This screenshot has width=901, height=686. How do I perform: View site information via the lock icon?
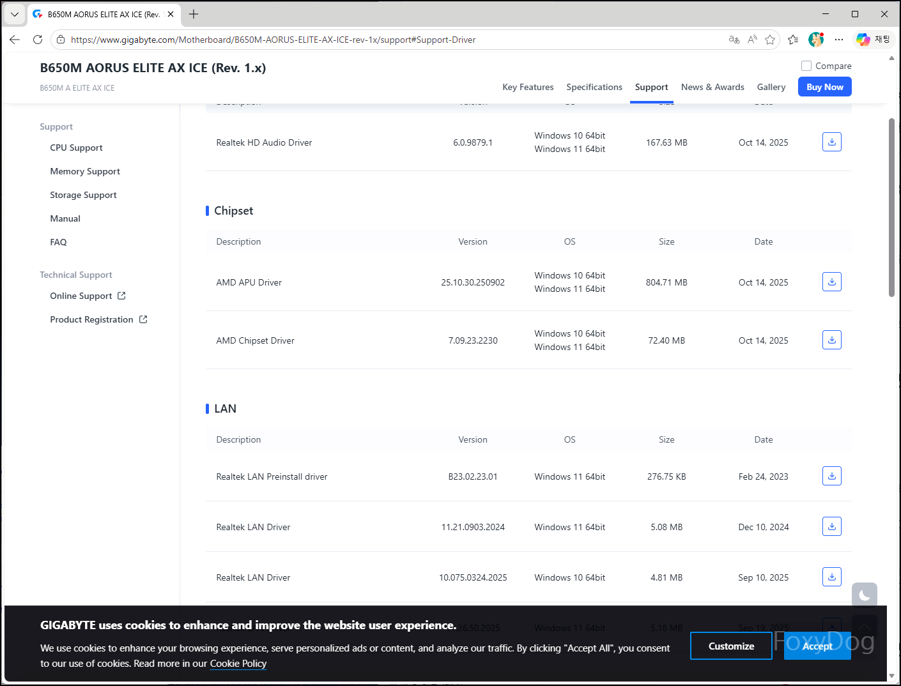click(x=61, y=40)
